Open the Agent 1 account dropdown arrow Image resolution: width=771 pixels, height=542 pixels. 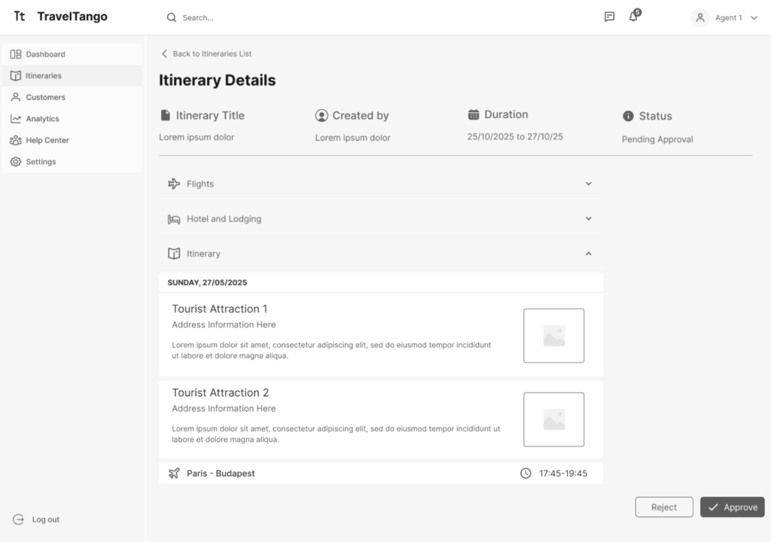pos(754,18)
